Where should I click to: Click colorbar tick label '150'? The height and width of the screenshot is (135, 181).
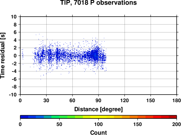[138, 124]
